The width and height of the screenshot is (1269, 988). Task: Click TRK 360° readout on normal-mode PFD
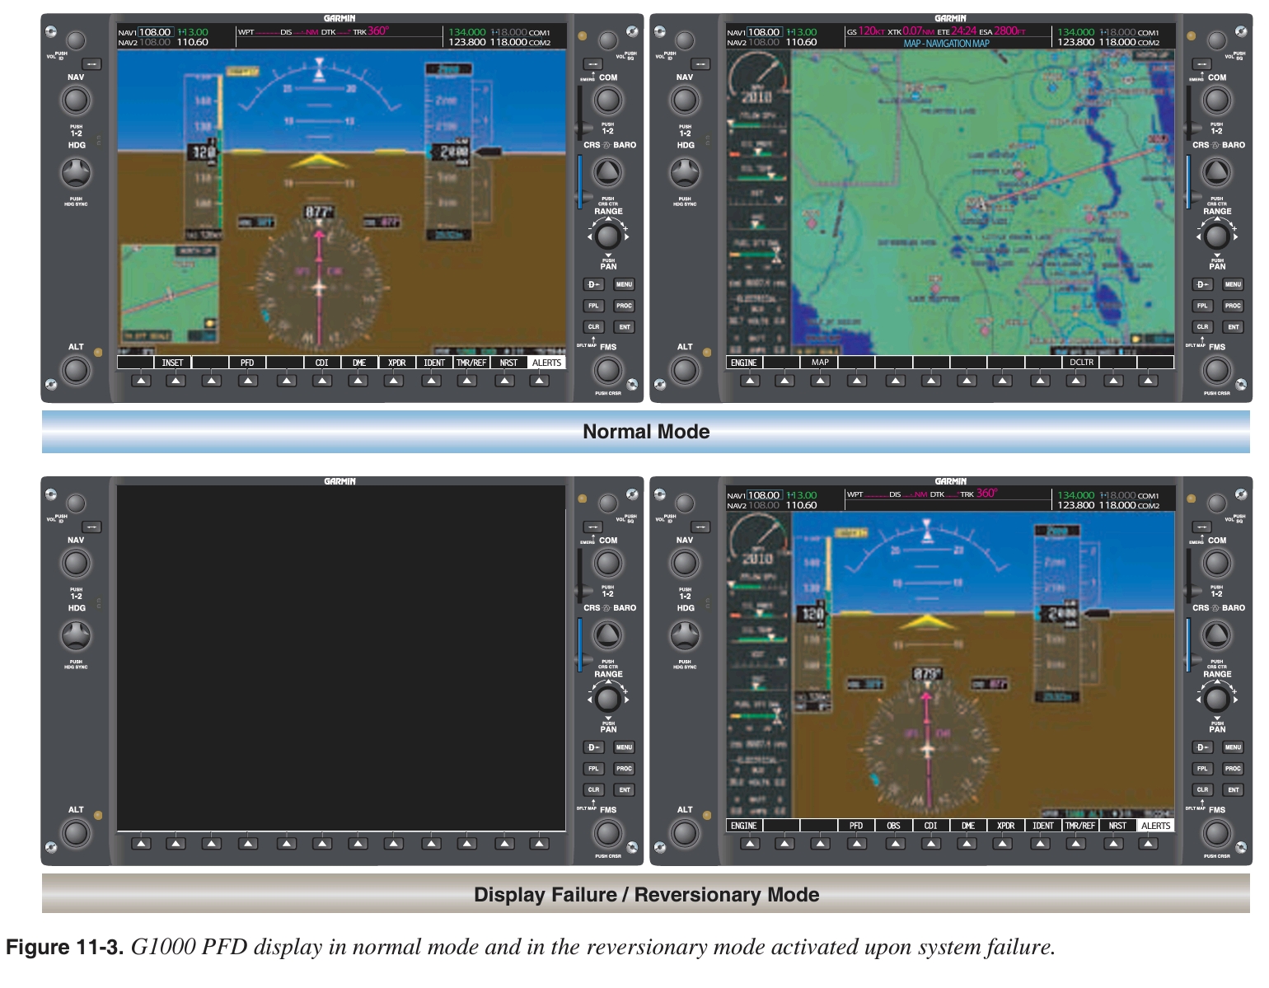371,31
